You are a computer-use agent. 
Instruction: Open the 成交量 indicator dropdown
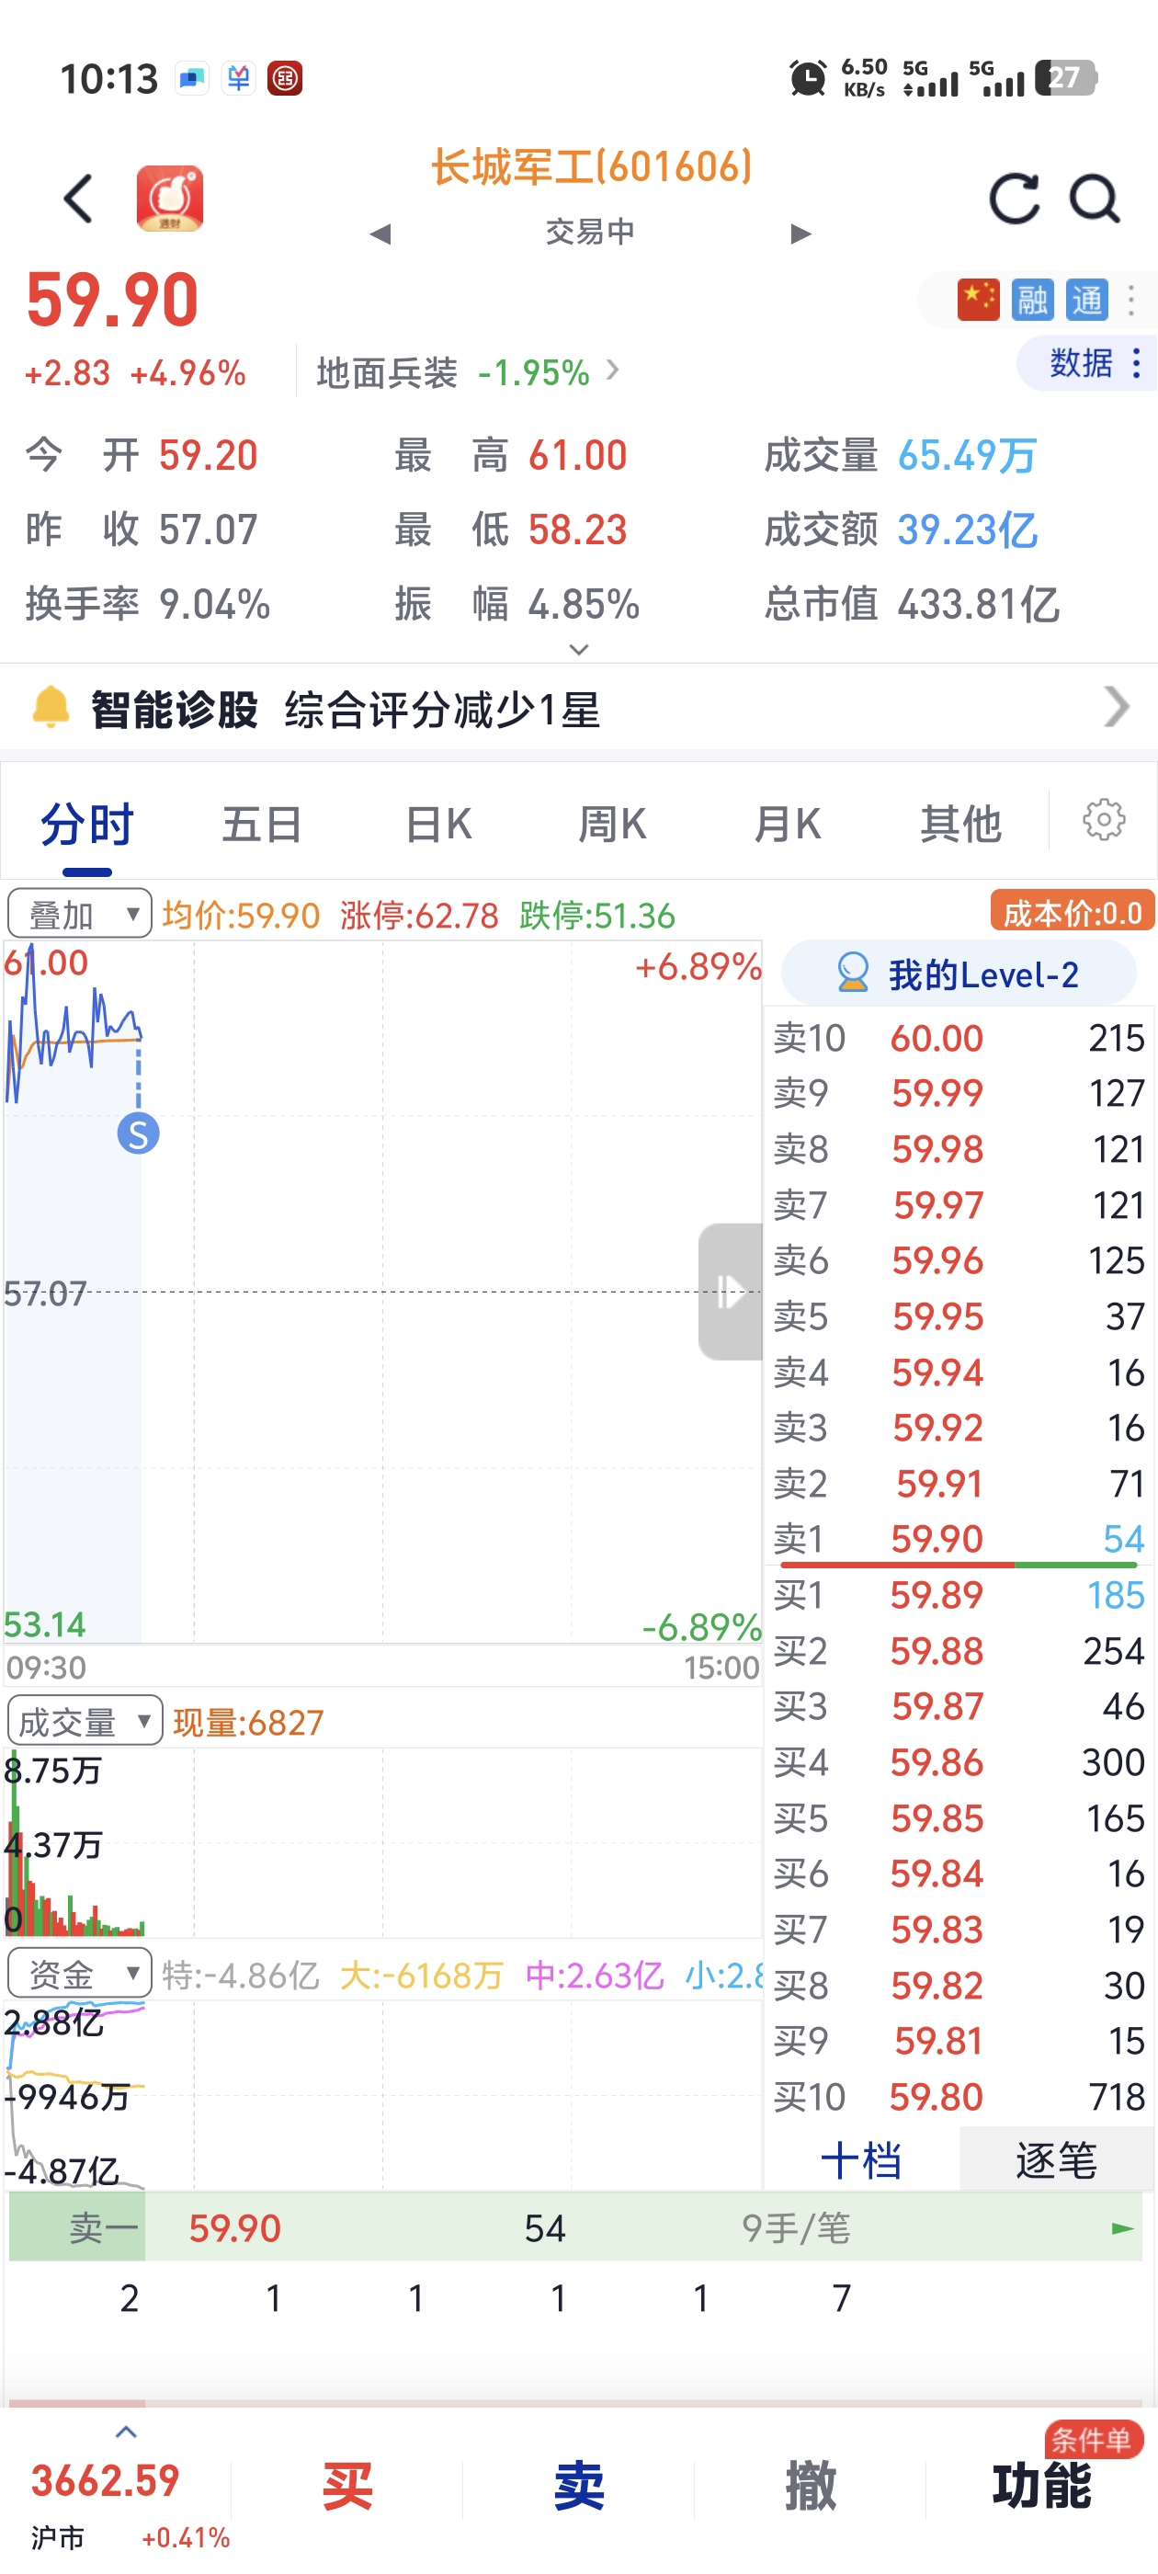(85, 1721)
